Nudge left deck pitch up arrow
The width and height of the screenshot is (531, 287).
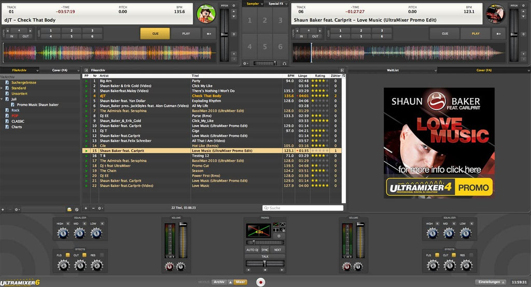point(234,11)
